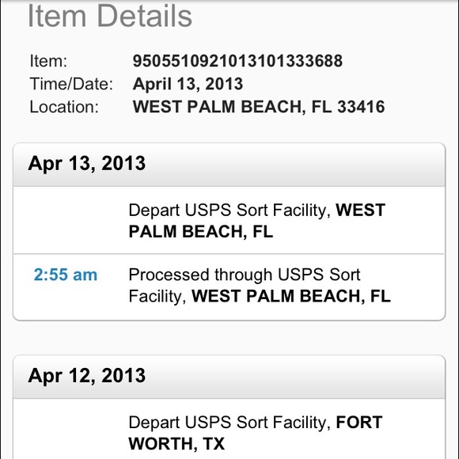Tap the bold FORT WORTH, TX text

click(256, 433)
